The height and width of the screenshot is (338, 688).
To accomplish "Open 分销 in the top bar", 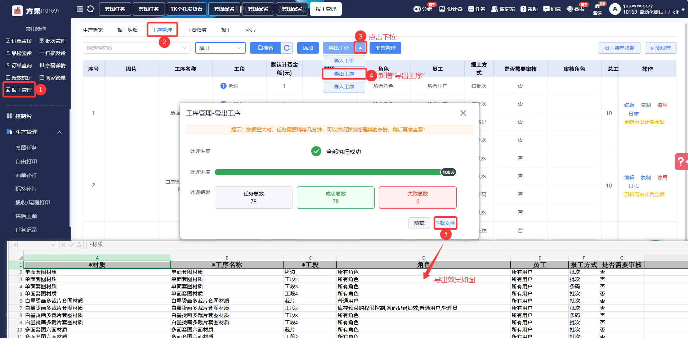I will coord(423,9).
